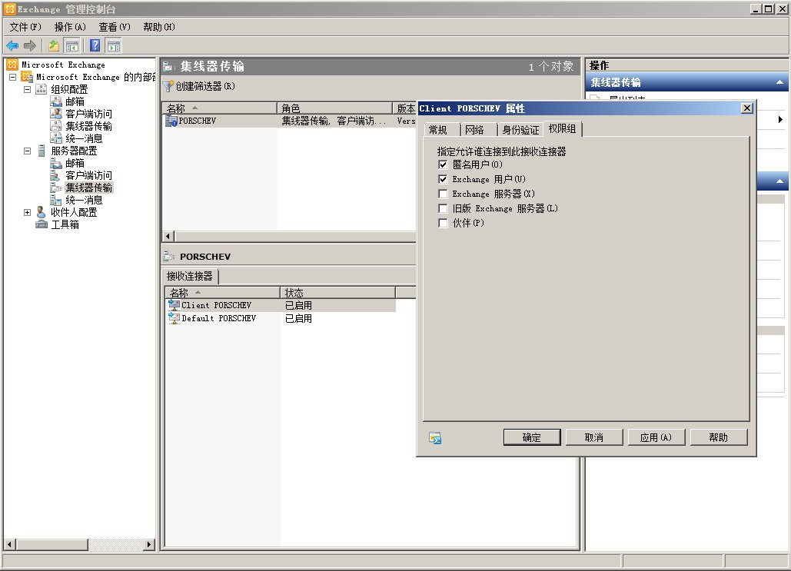
Task: Select the 权限组 tab
Action: (x=563, y=128)
